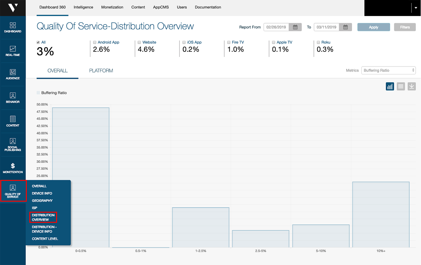
Task: Click the 1-2.5% bar in chart
Action: (201, 228)
